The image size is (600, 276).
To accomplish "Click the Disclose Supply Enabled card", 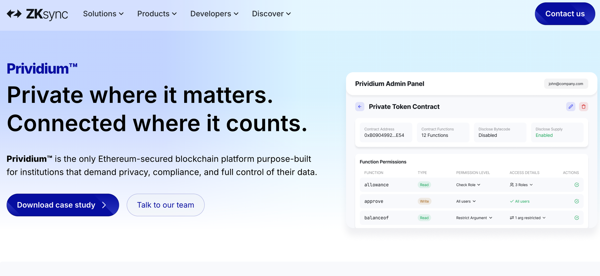I will pos(557,132).
